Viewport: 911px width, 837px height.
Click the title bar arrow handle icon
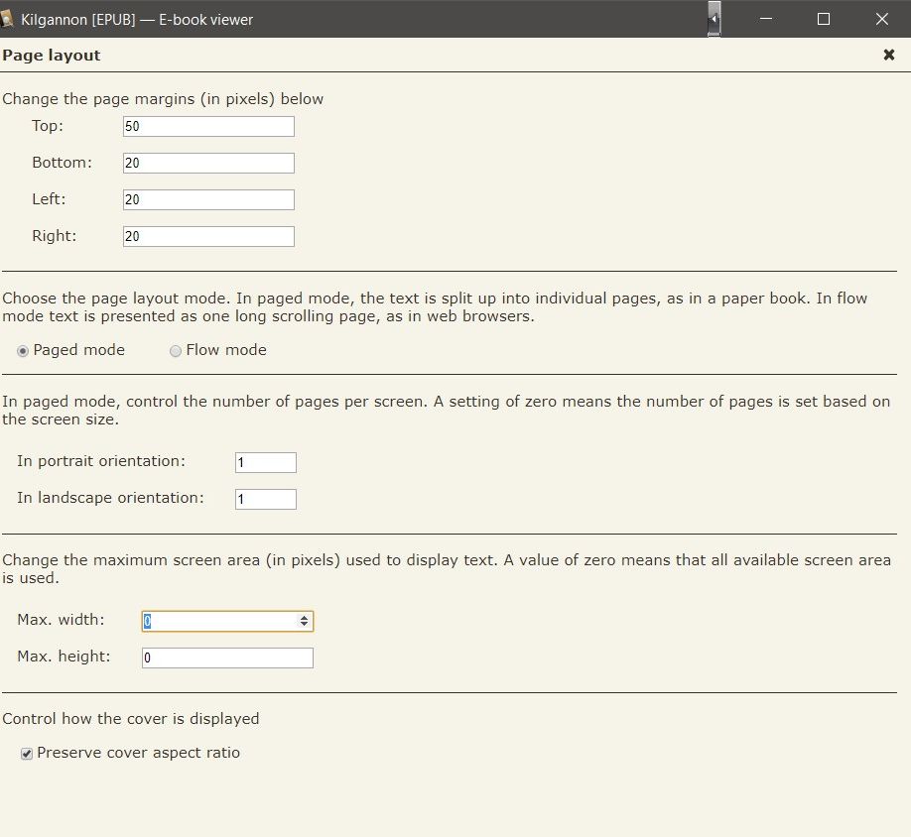(715, 19)
